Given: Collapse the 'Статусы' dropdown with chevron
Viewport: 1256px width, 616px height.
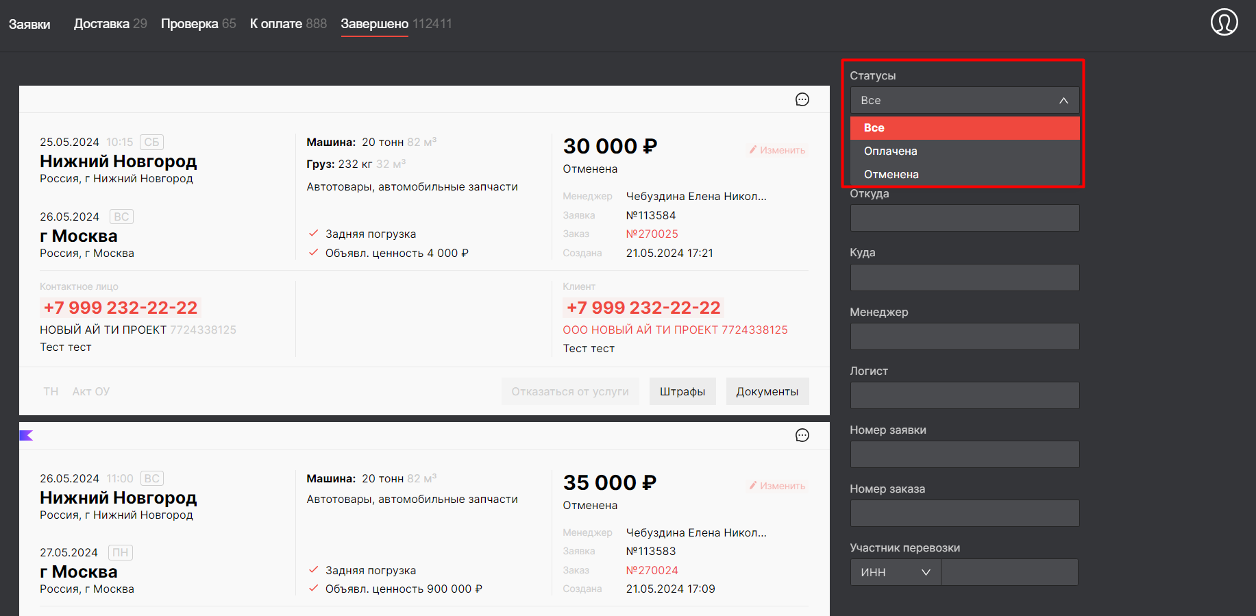Looking at the screenshot, I should 1063,100.
